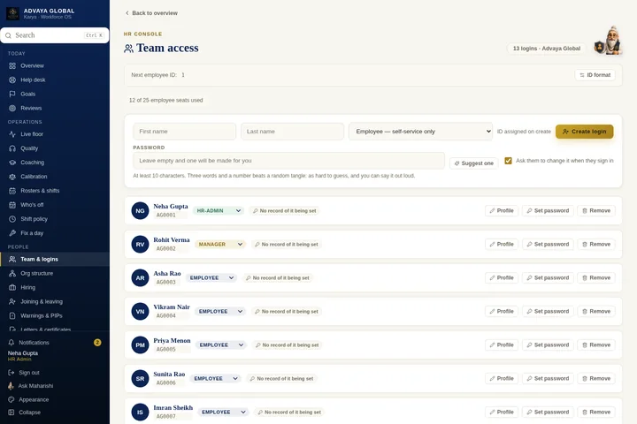Click Imran Sheikh's name
Screen dimensions: 637x424
coord(173,407)
